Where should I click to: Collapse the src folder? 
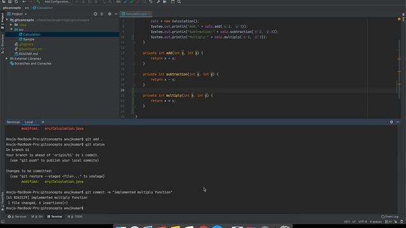(x=11, y=30)
